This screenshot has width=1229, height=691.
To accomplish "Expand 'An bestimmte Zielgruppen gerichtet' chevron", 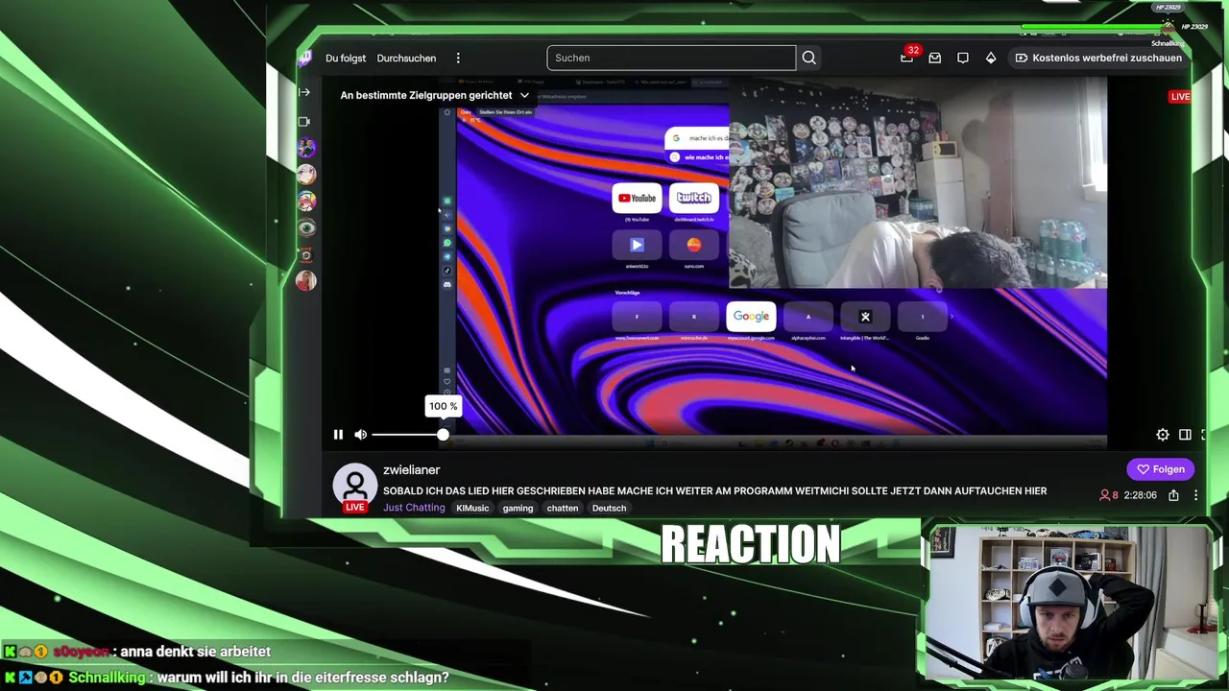I will (x=524, y=95).
